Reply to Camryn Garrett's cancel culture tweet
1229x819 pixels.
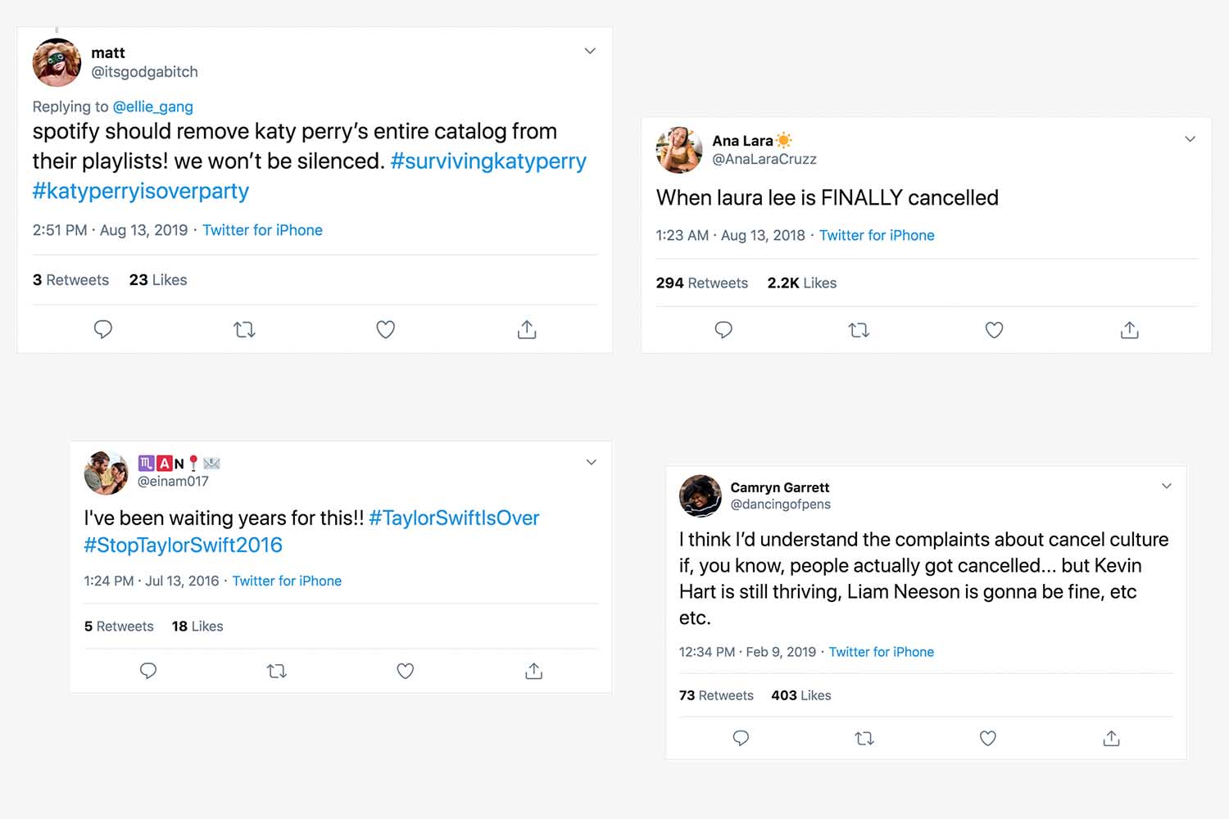pyautogui.click(x=741, y=738)
